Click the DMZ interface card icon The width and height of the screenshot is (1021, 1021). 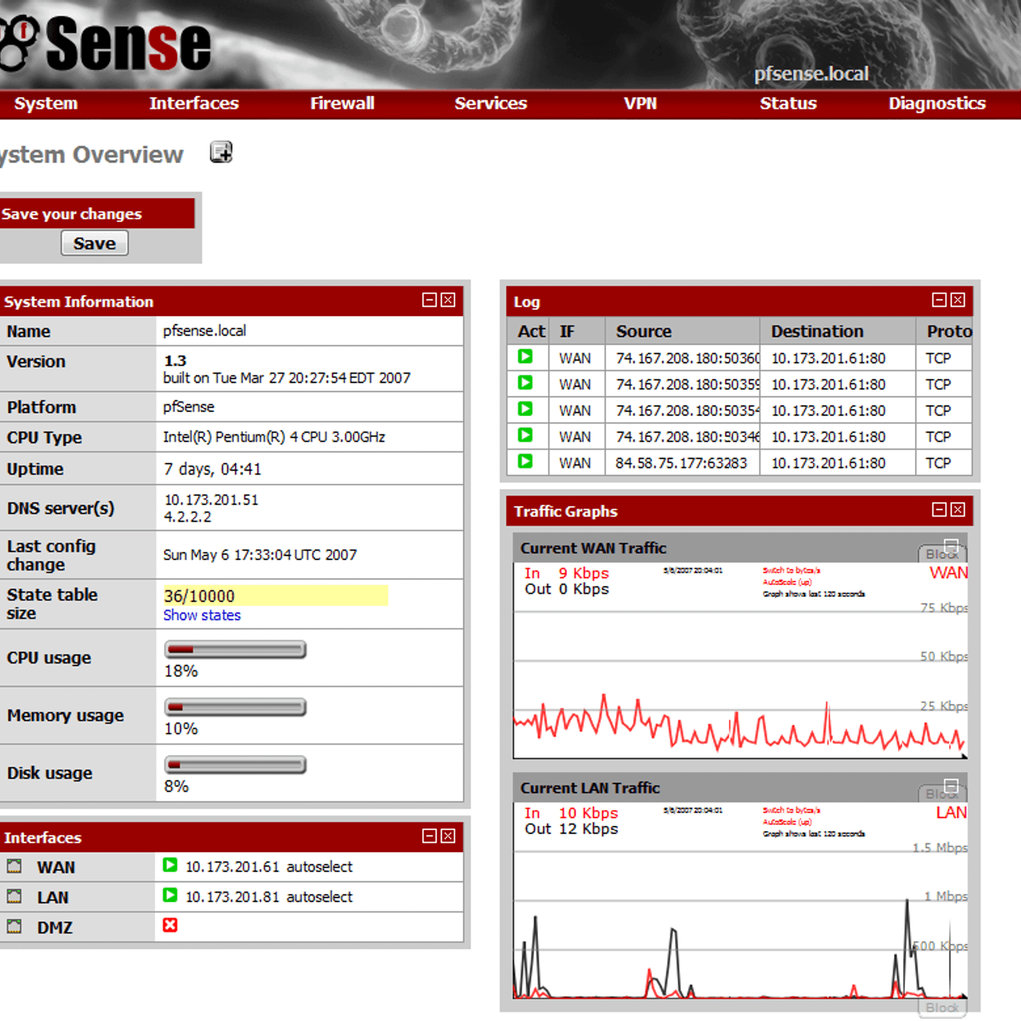(x=14, y=926)
